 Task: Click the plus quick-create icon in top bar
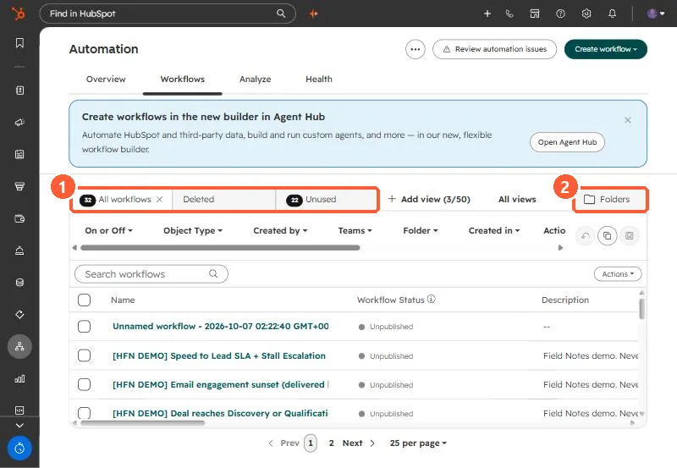click(x=487, y=14)
